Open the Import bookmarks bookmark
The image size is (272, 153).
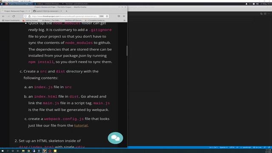coord(11,20)
